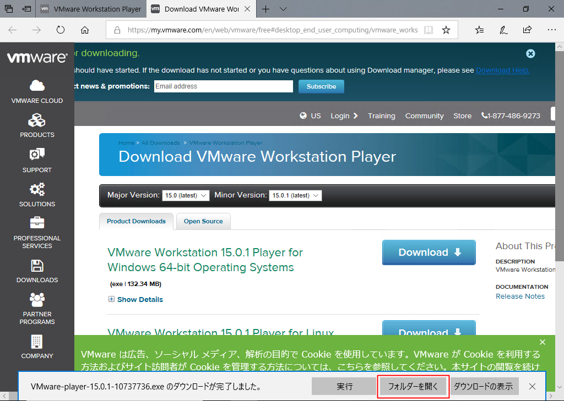Screen dimensions: 564x401
Task: Open the Release Notes link
Action: tap(520, 296)
